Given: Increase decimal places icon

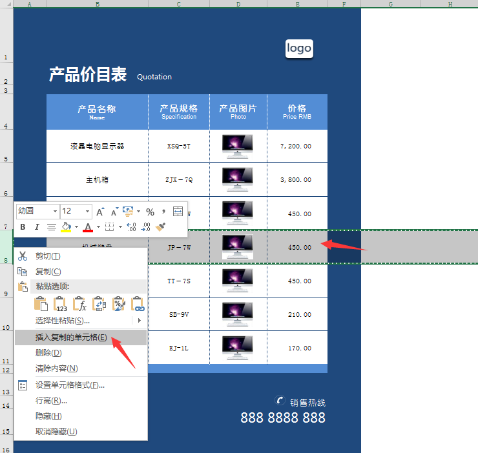Looking at the screenshot, I should [x=131, y=227].
